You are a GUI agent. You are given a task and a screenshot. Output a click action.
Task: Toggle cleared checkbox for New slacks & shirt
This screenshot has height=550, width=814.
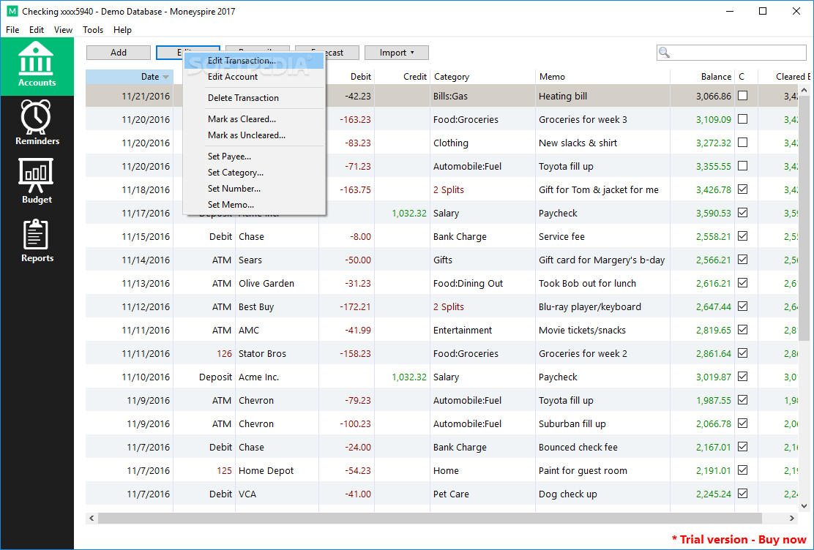(x=743, y=142)
